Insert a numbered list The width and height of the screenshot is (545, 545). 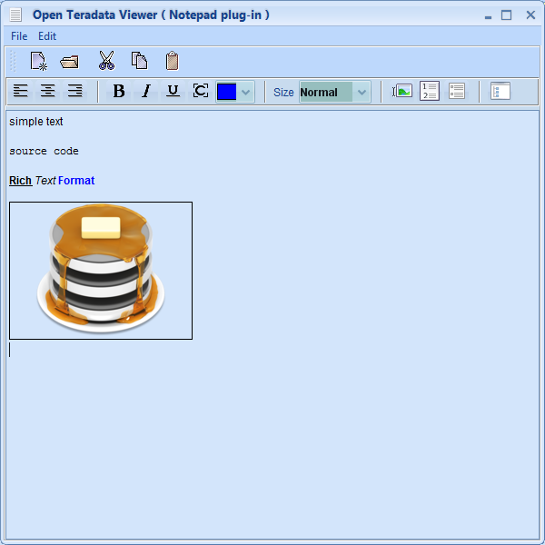[430, 92]
